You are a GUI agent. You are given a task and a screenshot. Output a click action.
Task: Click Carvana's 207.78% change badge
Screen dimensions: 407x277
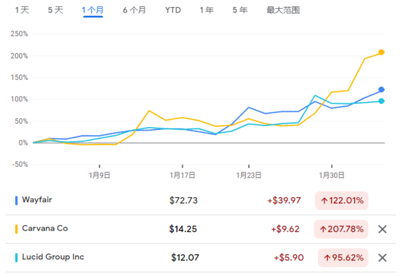click(x=341, y=229)
